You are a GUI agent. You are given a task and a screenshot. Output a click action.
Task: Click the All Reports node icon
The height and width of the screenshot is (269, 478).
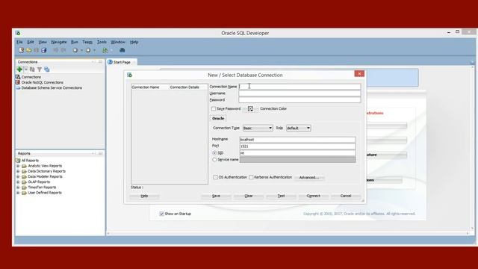[x=18, y=161]
